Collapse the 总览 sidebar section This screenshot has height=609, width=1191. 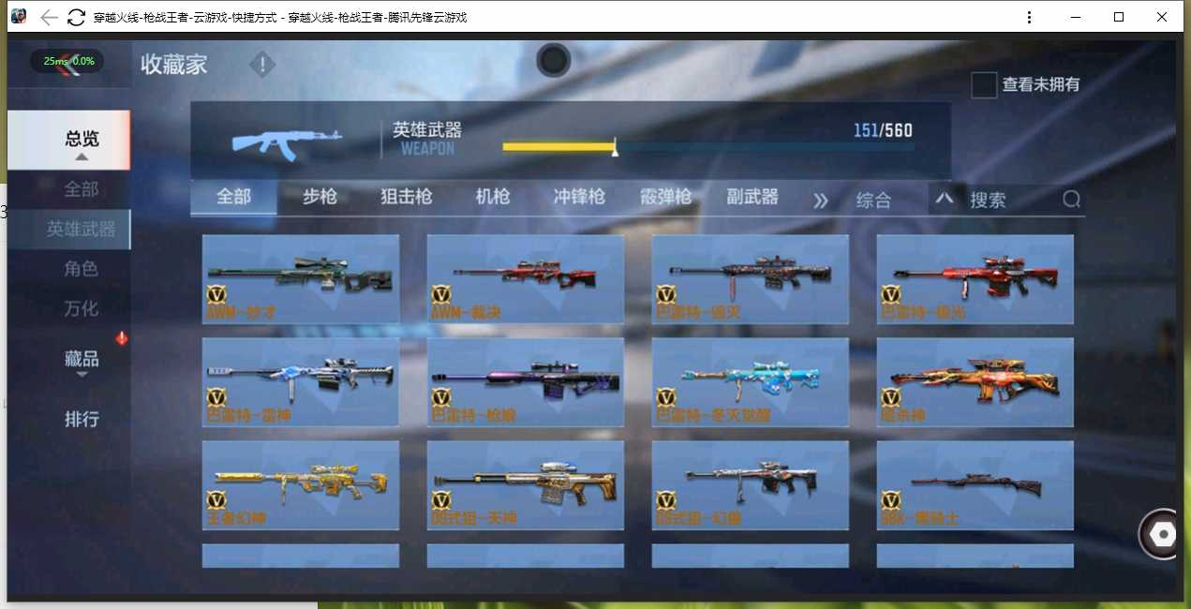point(69,140)
